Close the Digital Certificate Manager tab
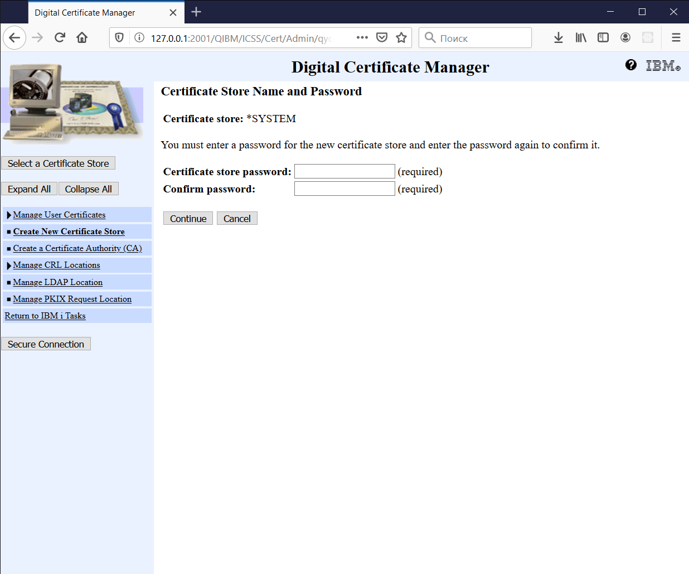689x574 pixels. coord(173,12)
